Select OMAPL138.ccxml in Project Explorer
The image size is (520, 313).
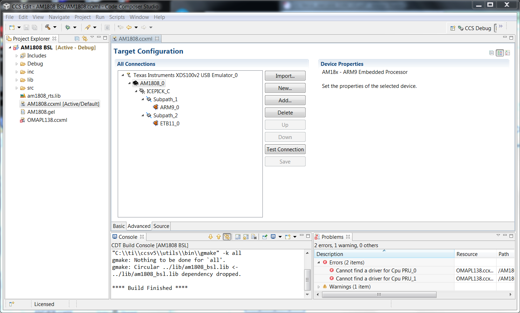click(47, 120)
